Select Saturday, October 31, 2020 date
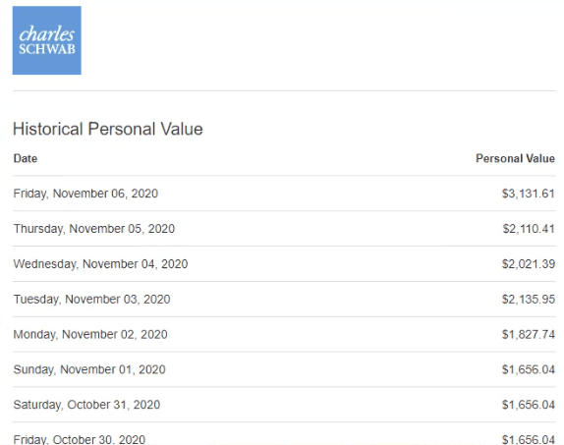 pos(86,405)
